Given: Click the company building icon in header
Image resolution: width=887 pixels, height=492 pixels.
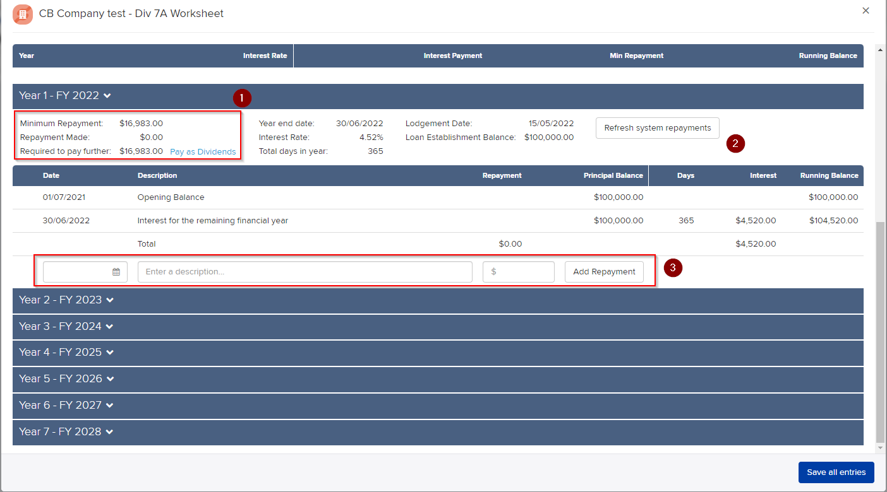Looking at the screenshot, I should coord(23,14).
